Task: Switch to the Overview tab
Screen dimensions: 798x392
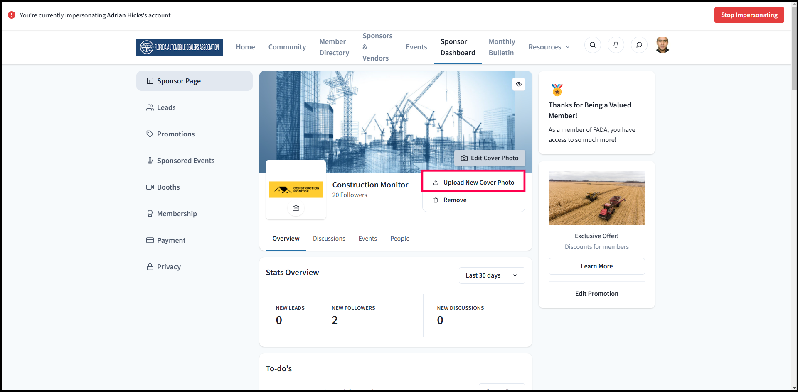Action: click(x=286, y=239)
